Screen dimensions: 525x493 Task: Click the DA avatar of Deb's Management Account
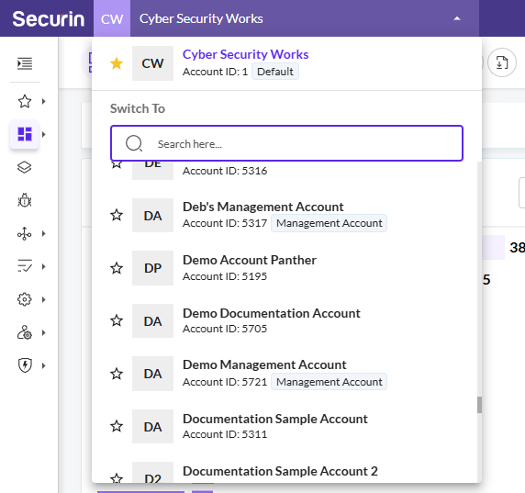(x=152, y=215)
